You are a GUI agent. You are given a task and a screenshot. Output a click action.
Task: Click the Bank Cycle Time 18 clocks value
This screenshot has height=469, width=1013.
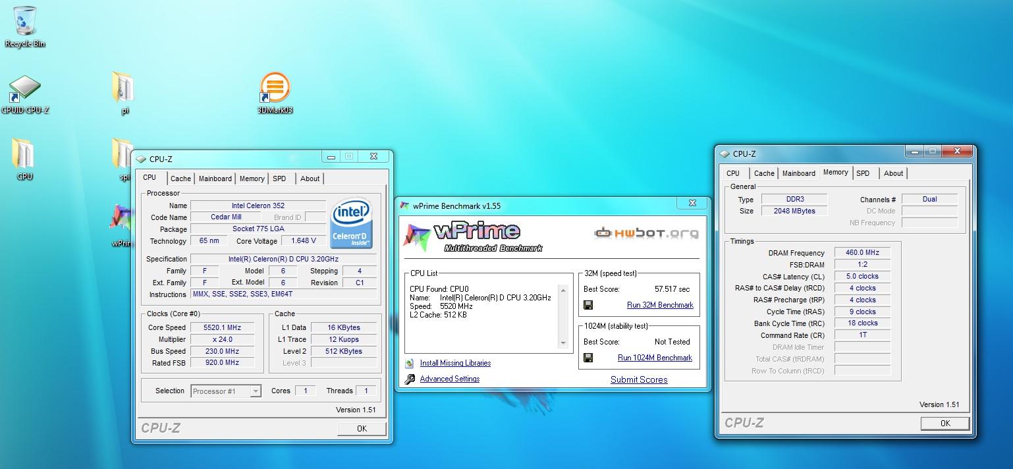click(862, 323)
